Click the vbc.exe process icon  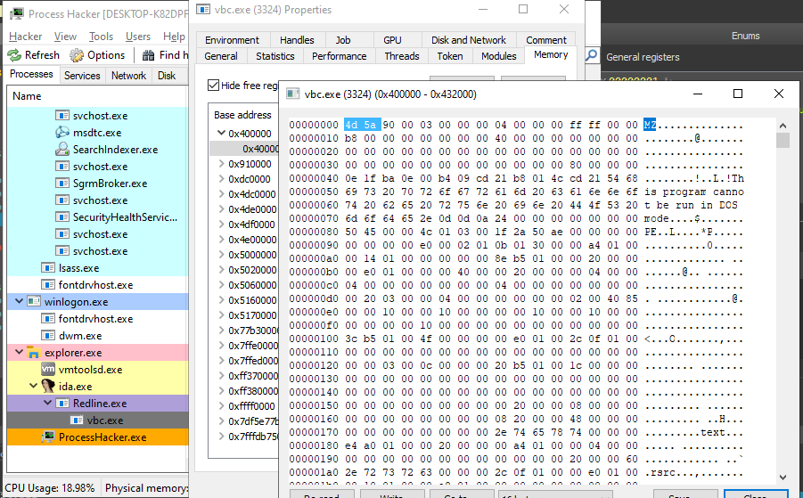pos(77,420)
